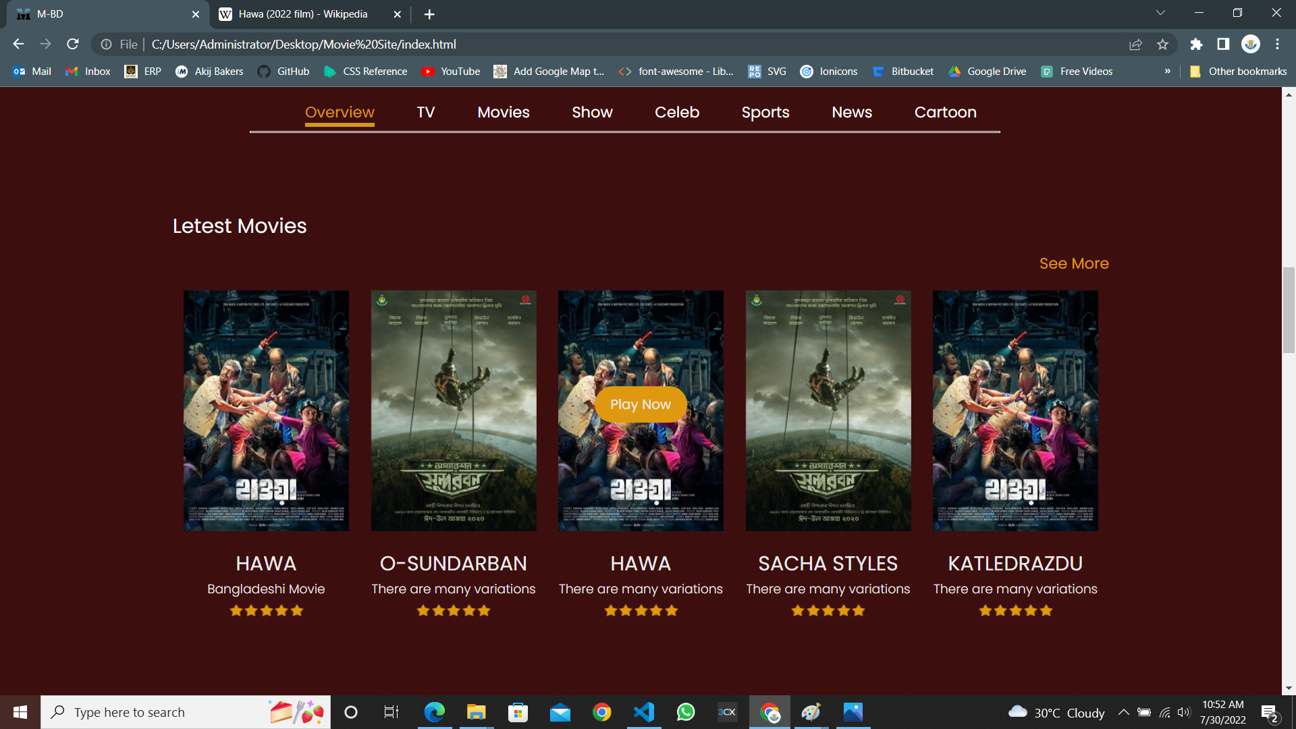
Task: Bookmark this page with star icon
Action: pyautogui.click(x=1162, y=44)
